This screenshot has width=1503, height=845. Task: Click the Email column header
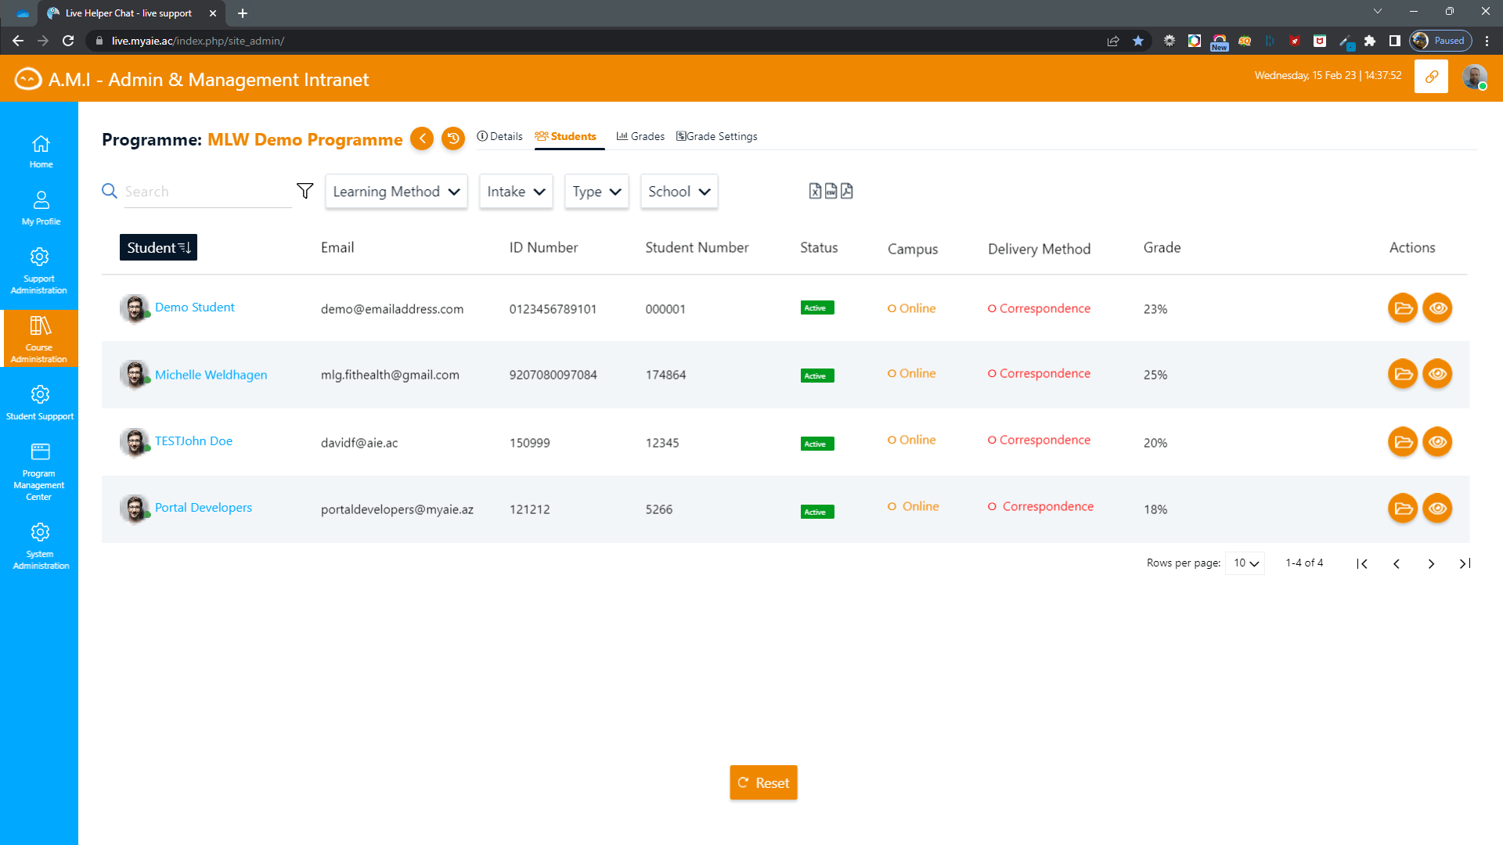[x=337, y=247]
